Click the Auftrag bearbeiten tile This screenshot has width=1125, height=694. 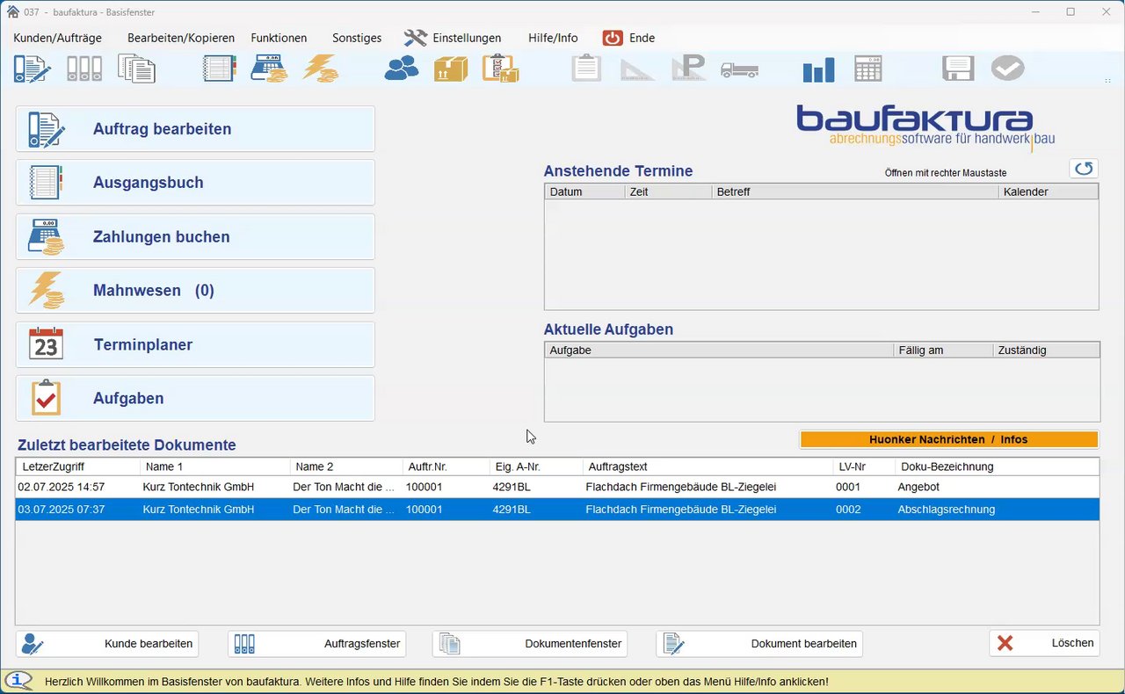[x=195, y=129]
